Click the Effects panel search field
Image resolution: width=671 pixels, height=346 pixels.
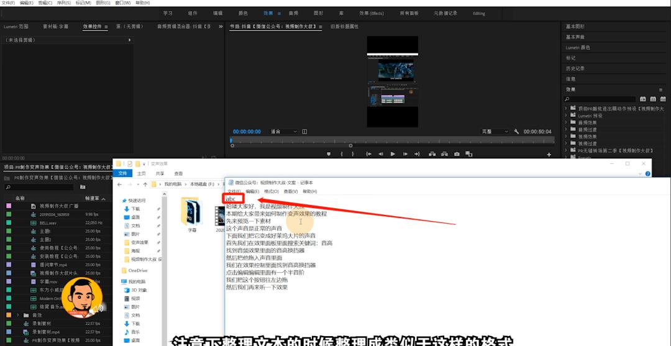(599, 99)
